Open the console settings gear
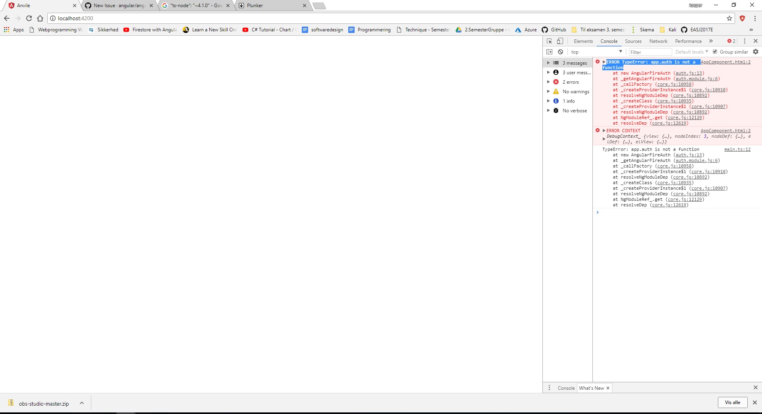Screen dimensions: 762x414 pos(756,52)
